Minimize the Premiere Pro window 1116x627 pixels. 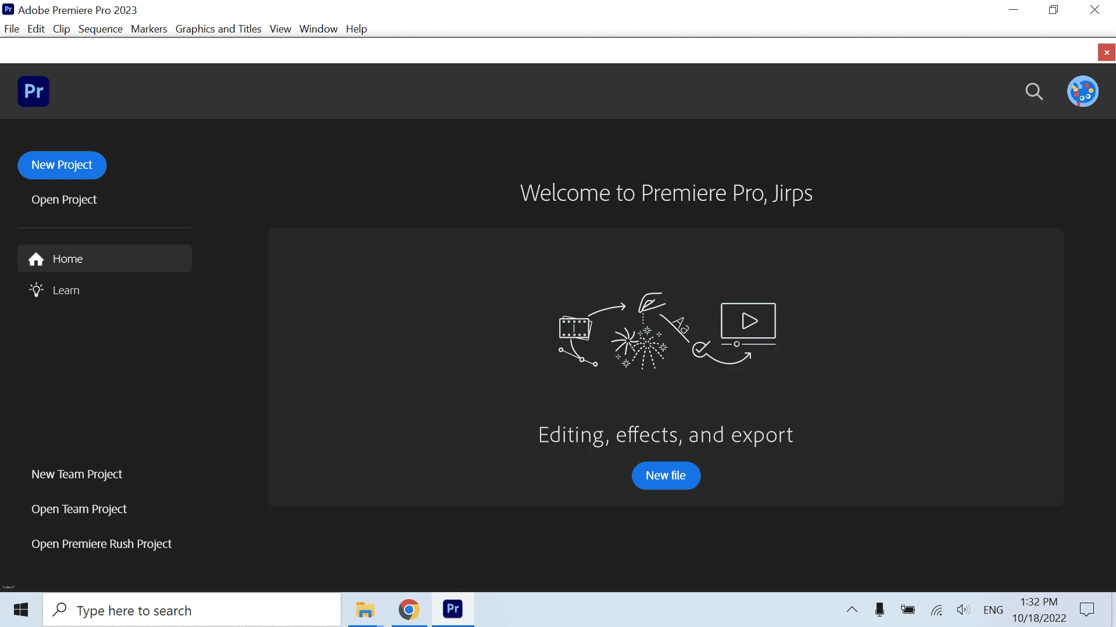click(1014, 10)
